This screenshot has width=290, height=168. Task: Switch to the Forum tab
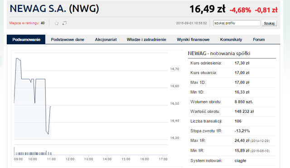click(x=259, y=39)
